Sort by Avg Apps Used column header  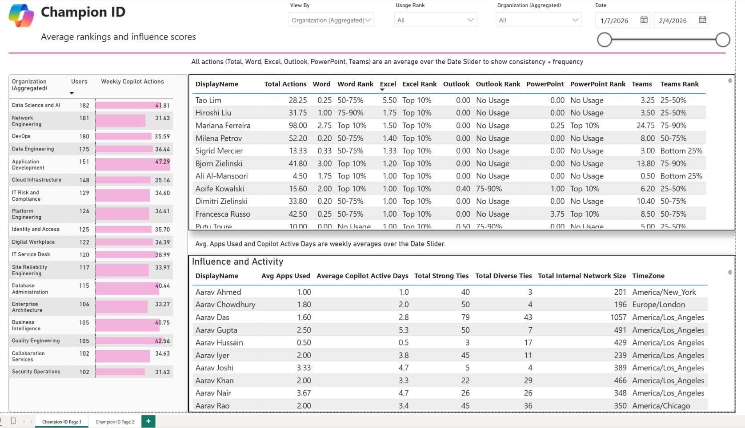click(x=286, y=276)
